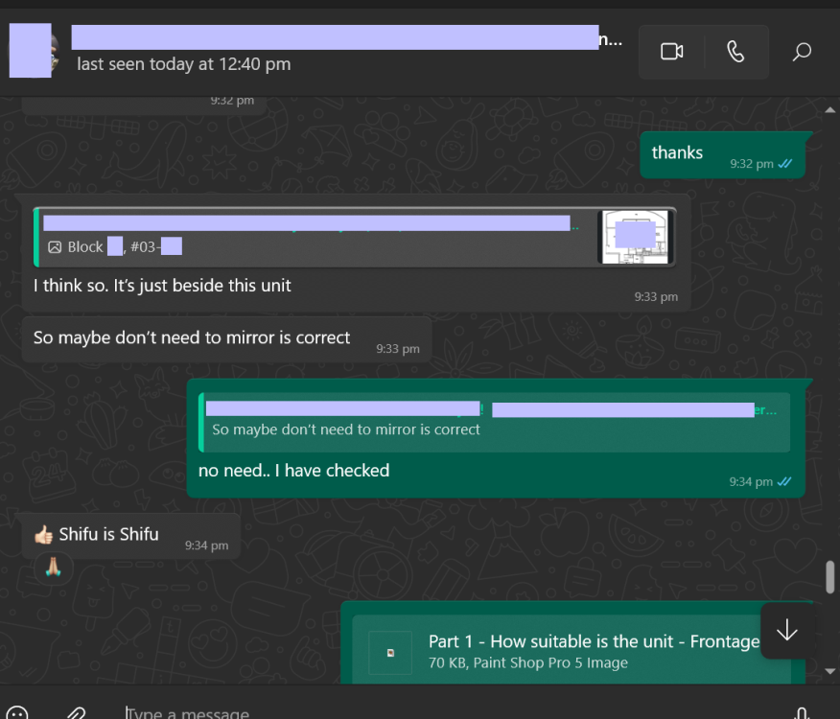Click the scroll-to-bottom arrow button
The height and width of the screenshot is (719, 840).
[786, 631]
